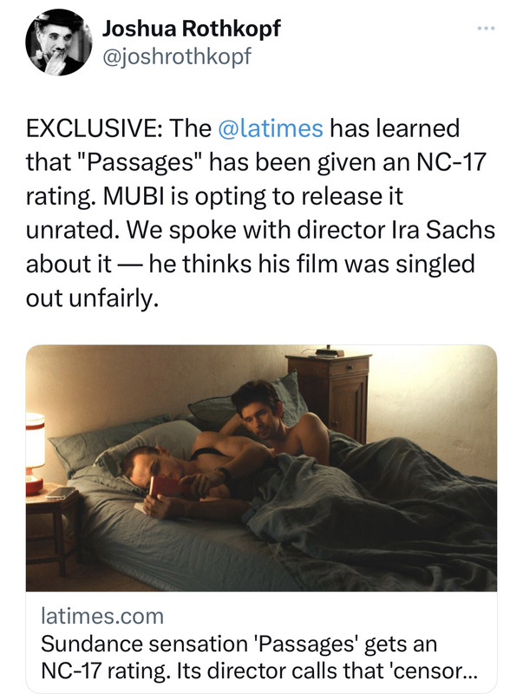Screen dimensions: 523x694
Task: Click the "NC-17 rating. Its director calls" line
Action: tap(259, 671)
